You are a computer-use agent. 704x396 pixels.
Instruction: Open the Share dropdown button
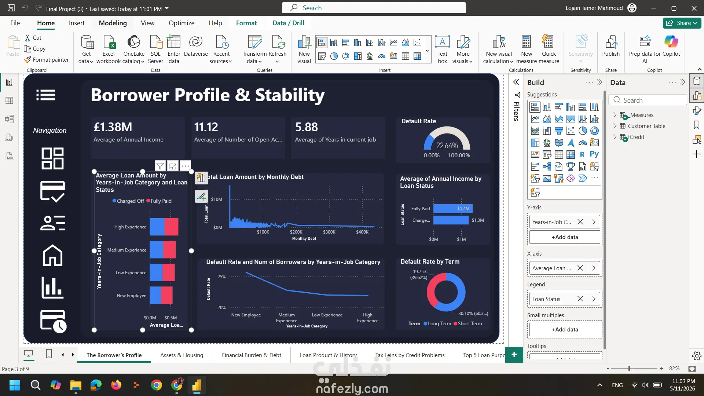tap(682, 23)
